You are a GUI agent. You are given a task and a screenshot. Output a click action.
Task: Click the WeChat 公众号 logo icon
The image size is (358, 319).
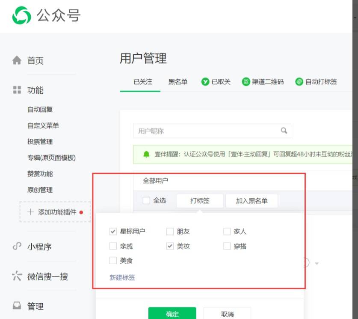point(21,15)
